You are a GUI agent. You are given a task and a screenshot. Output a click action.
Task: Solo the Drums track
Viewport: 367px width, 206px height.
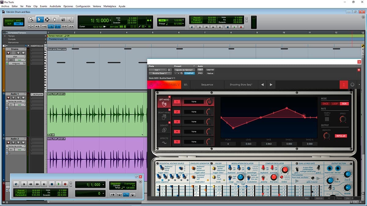[x=18, y=53]
